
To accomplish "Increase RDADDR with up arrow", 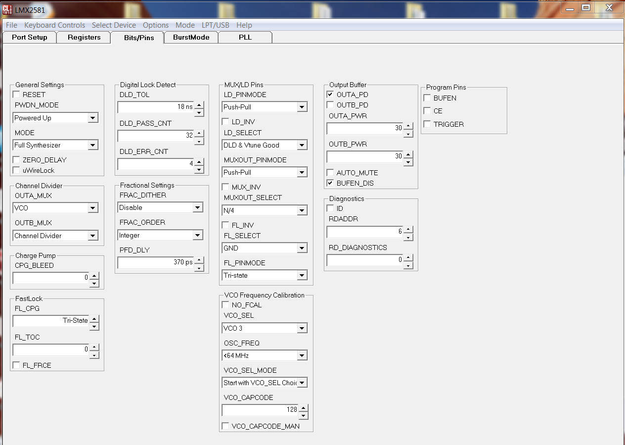I will [408, 229].
